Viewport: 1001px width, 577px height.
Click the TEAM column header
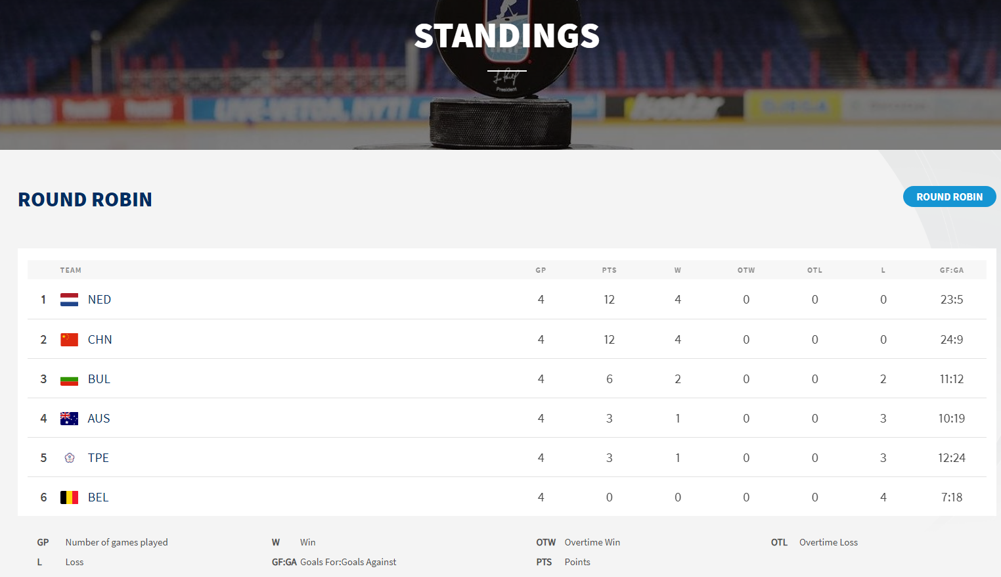coord(71,270)
